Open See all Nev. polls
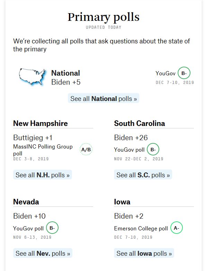 click(43, 253)
